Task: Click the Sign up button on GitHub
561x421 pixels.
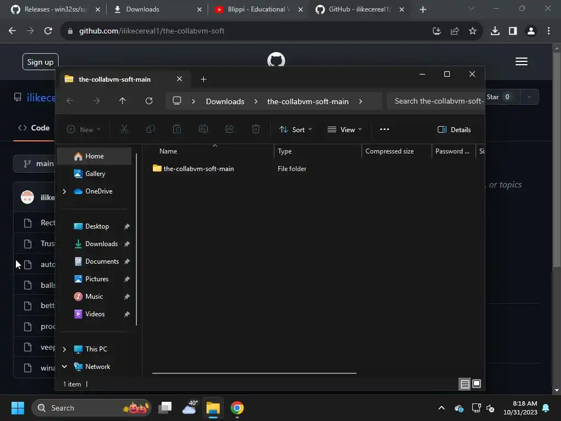Action: point(41,62)
